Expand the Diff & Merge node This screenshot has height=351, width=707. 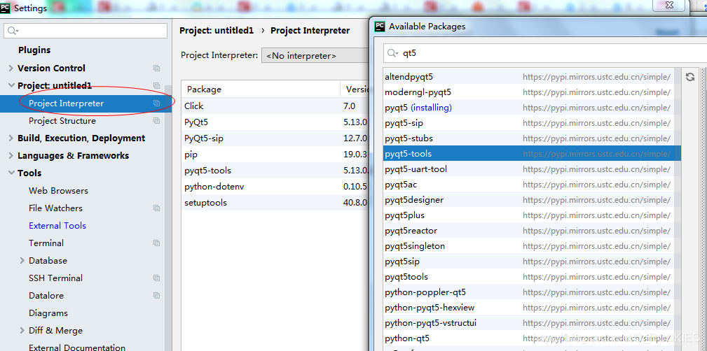click(22, 330)
